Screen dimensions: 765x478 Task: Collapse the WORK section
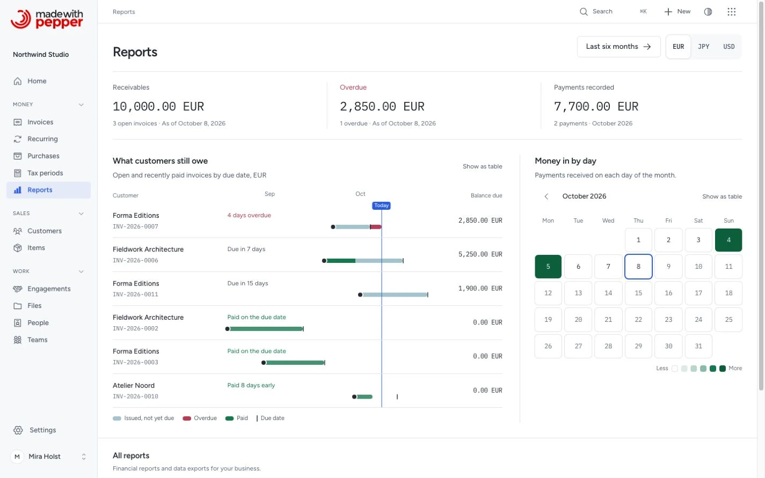81,271
